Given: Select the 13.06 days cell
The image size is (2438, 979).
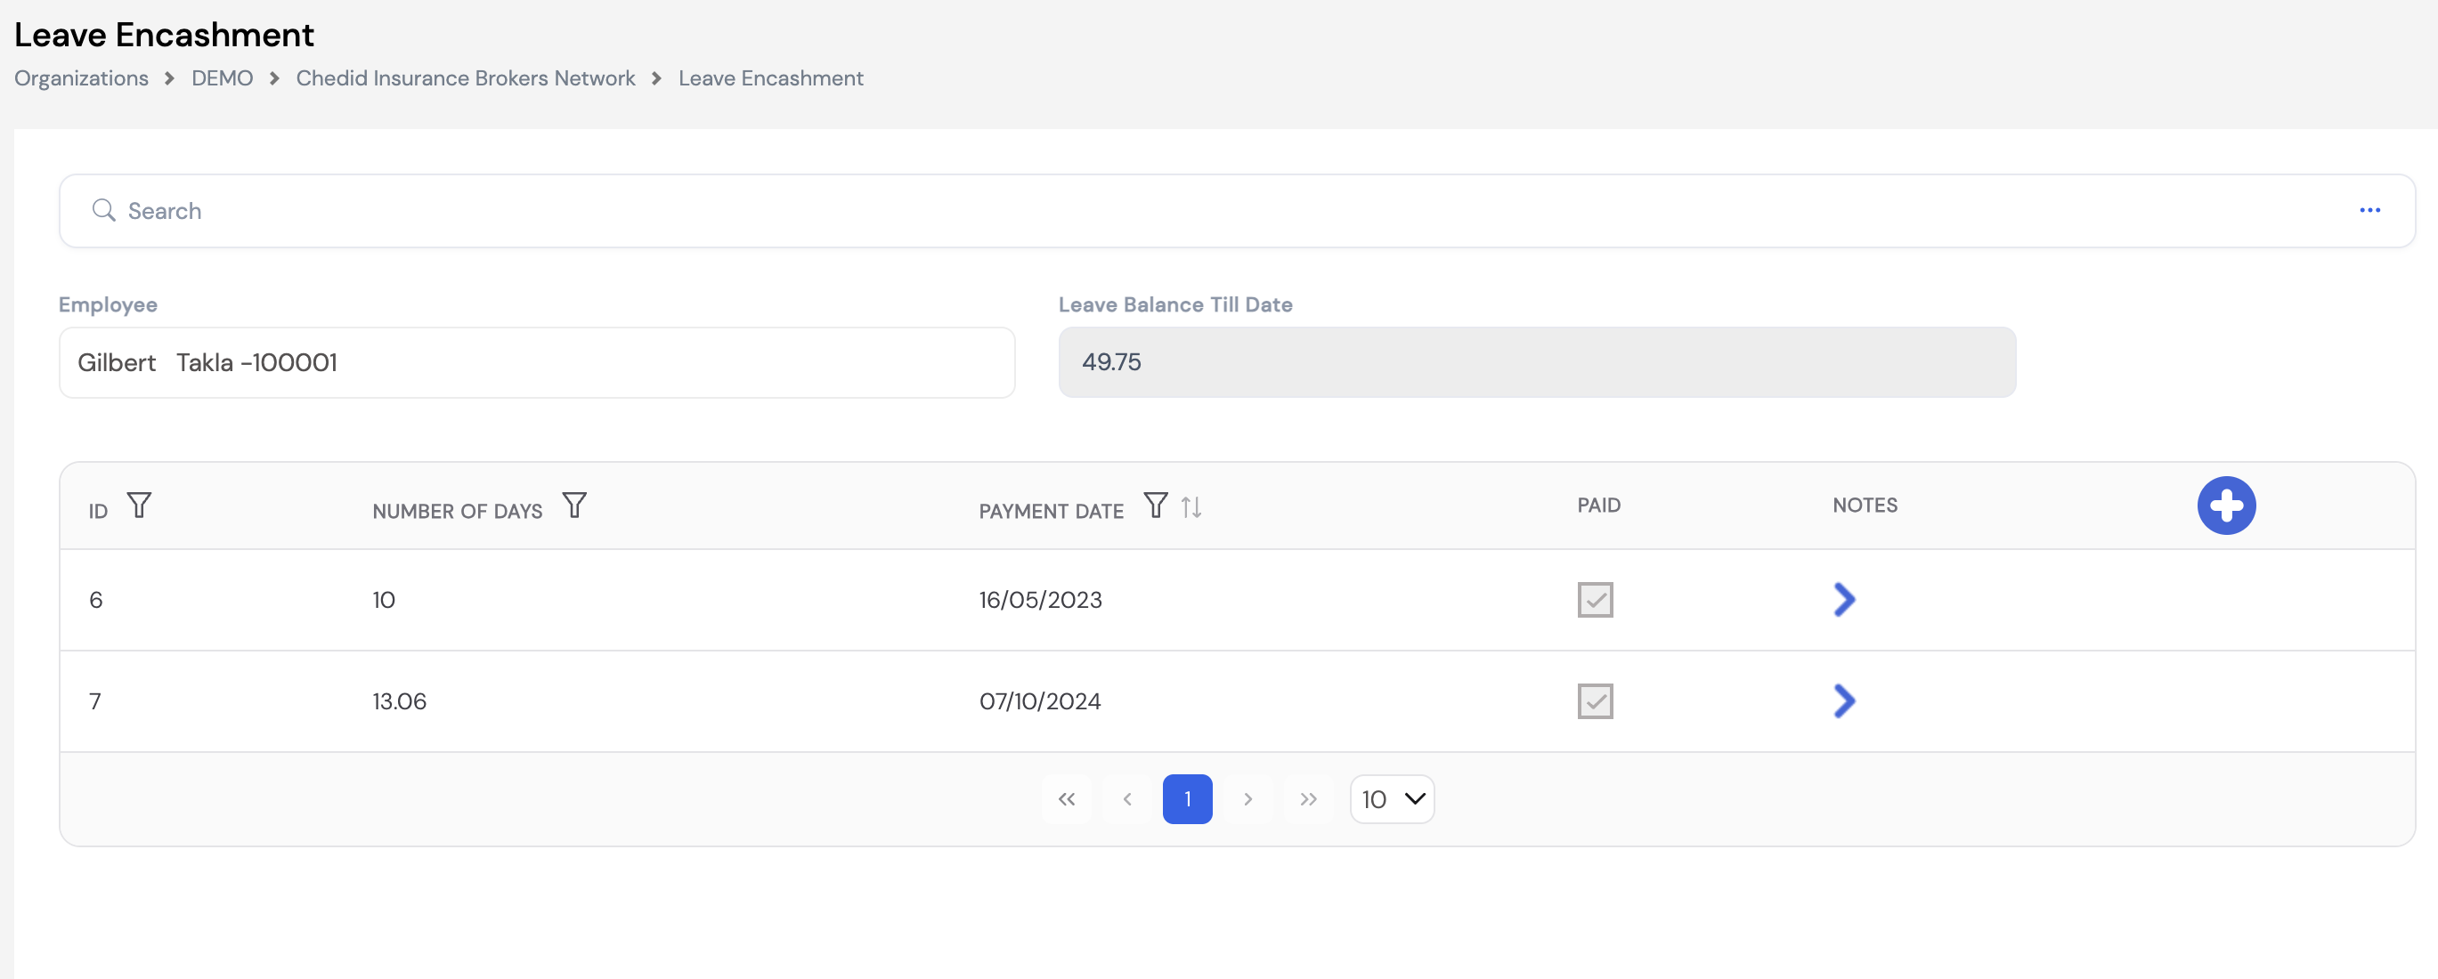Looking at the screenshot, I should [400, 701].
